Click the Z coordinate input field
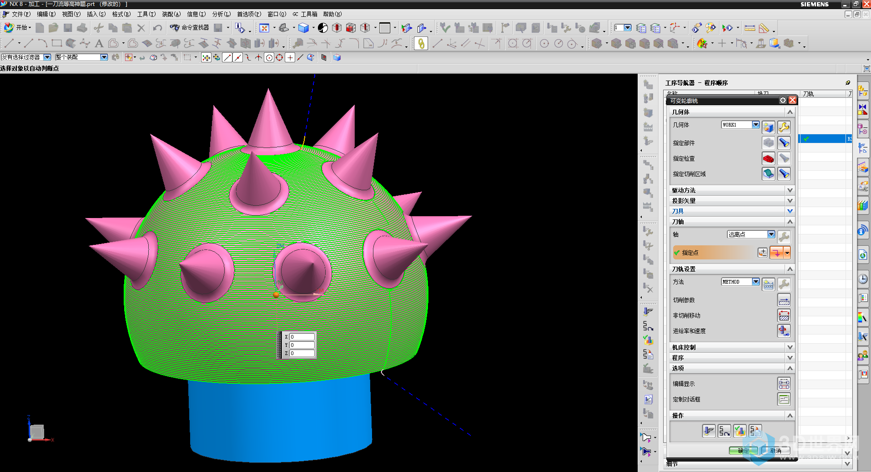871x472 pixels. pyautogui.click(x=302, y=353)
